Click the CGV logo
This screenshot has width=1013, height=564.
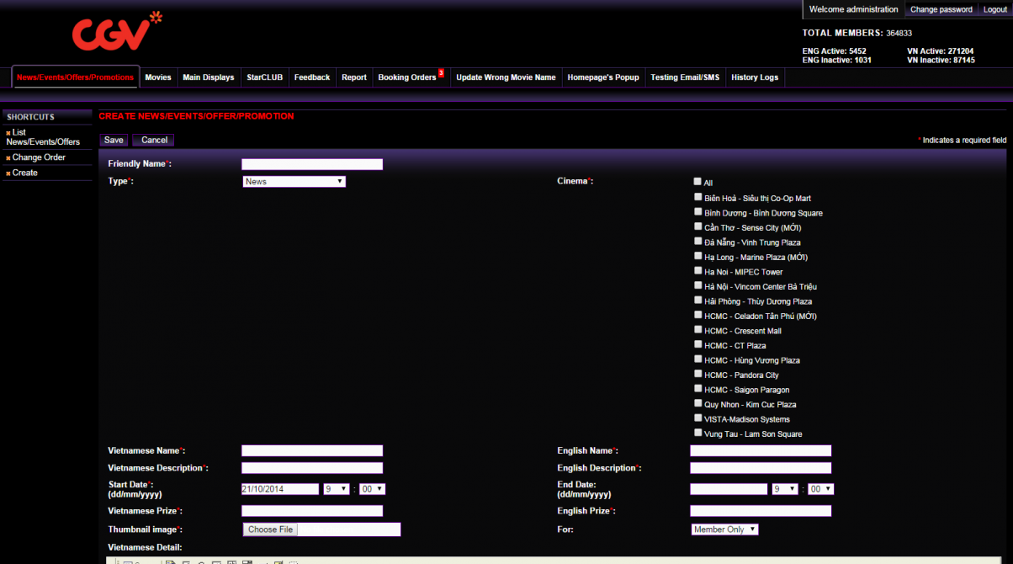coord(115,32)
